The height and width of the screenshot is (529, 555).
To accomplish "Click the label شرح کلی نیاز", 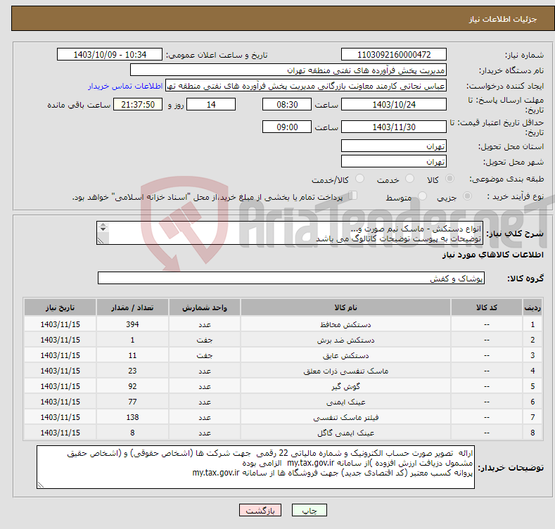I will click(515, 234).
